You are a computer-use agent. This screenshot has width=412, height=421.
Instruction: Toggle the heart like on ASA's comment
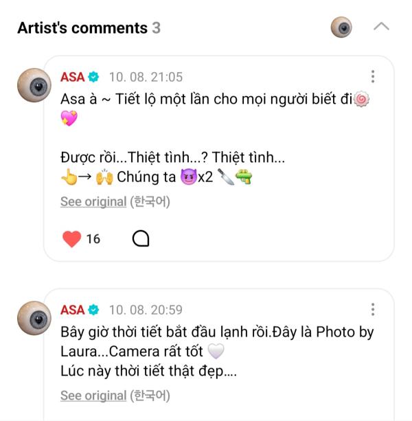pos(71,239)
